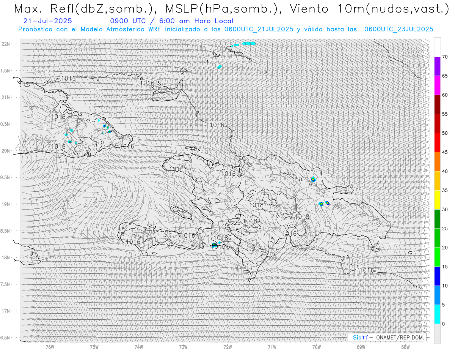
Task: Select the orange 40-45 dBZ color band
Action: 437,162
